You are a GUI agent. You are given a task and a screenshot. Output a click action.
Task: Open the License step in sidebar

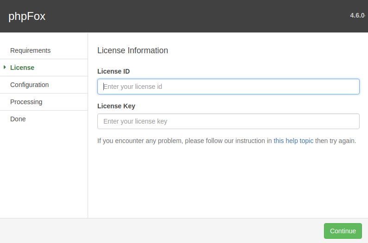(x=22, y=68)
